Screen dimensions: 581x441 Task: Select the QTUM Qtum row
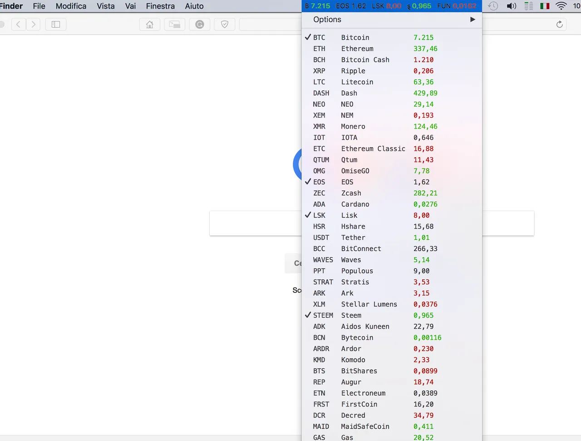click(392, 160)
